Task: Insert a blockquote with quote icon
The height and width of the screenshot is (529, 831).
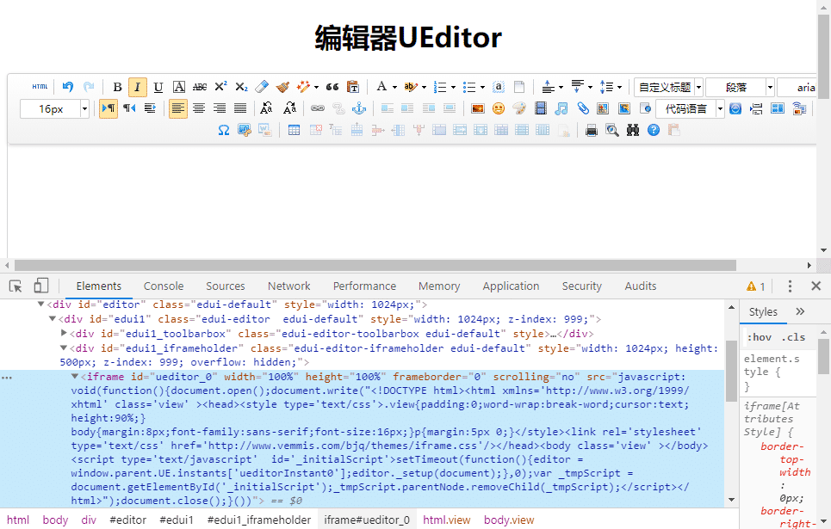Action: coord(332,87)
